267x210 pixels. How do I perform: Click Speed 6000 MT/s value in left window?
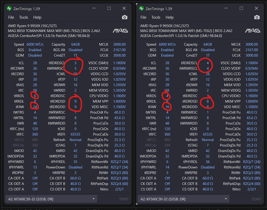[35, 44]
